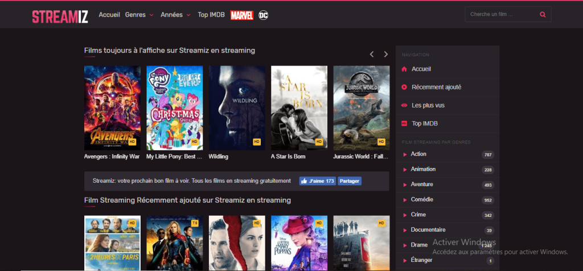Click the HD badge on Avengers poster

pos(133,142)
